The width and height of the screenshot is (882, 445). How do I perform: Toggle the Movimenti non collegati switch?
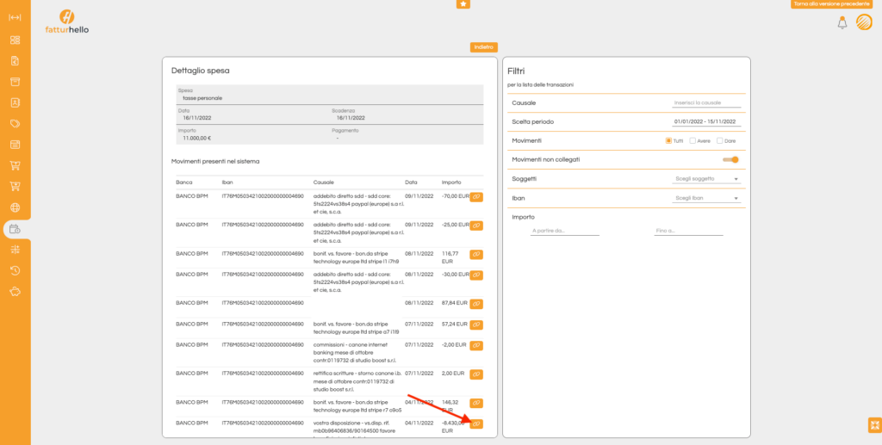pyautogui.click(x=730, y=159)
